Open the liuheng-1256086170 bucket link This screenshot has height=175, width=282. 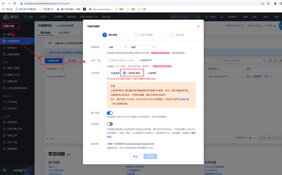point(56,77)
